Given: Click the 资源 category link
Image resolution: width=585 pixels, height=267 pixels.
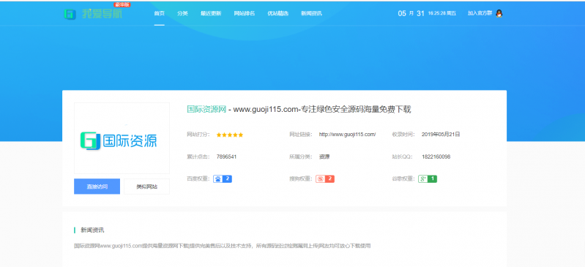Looking at the screenshot, I should [324, 157].
